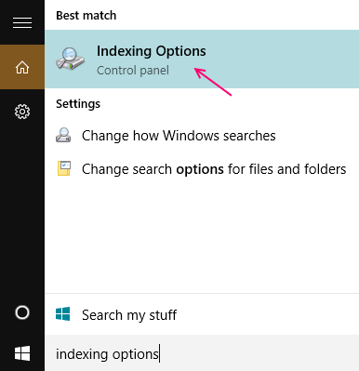Click the Best match heading

click(x=86, y=15)
